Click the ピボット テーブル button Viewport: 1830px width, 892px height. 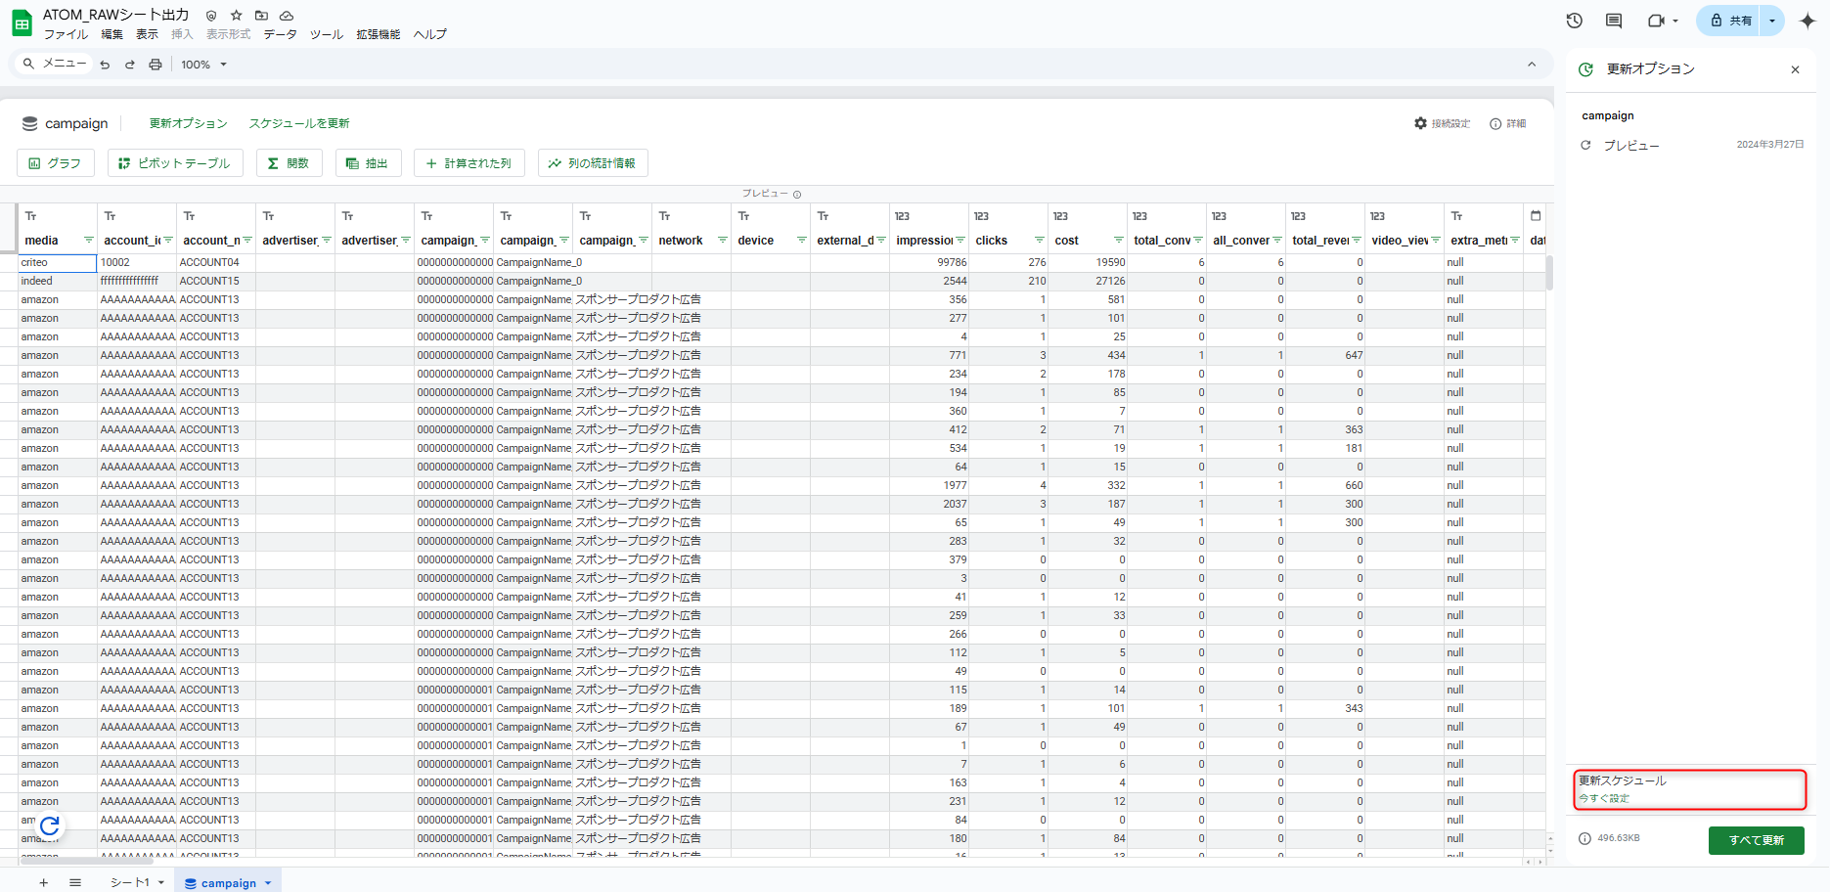(x=174, y=163)
